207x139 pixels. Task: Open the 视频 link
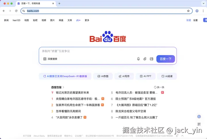(44, 20)
